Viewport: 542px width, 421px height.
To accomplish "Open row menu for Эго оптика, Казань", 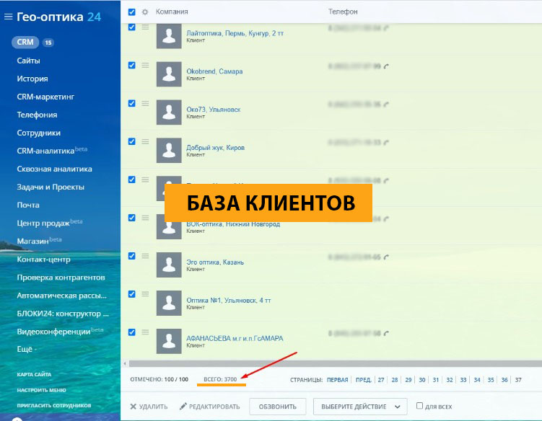I will click(x=145, y=255).
